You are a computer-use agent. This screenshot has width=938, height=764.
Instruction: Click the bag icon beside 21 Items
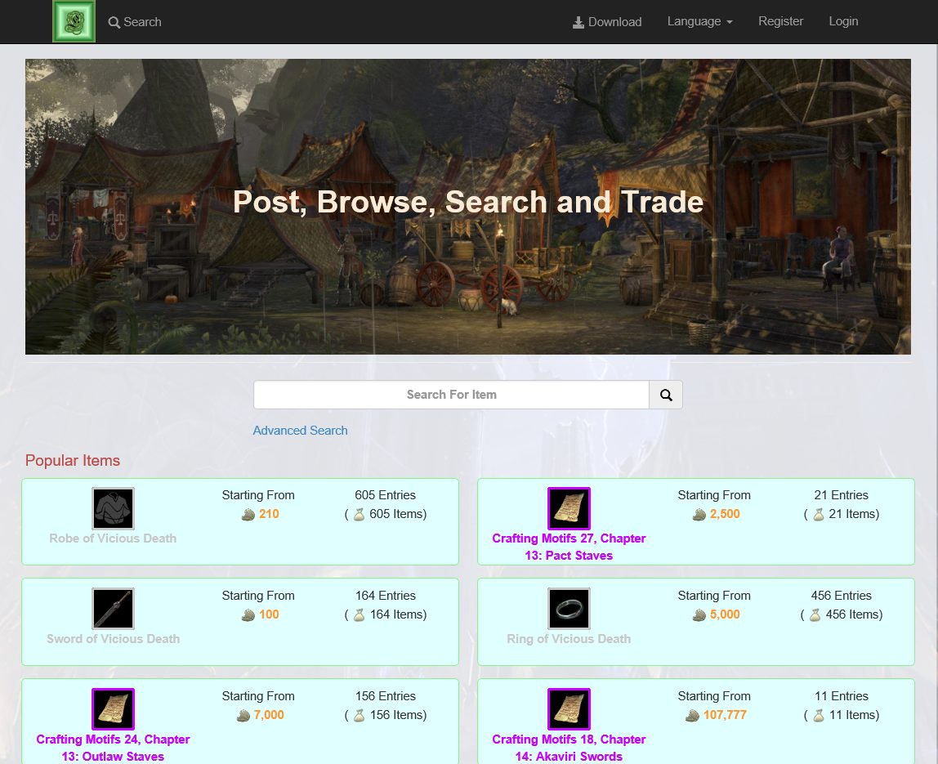[x=819, y=515]
